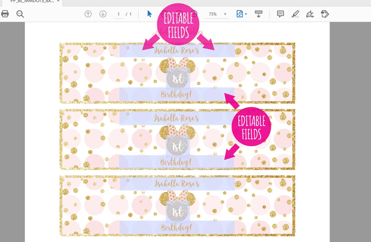Click the Fit one full page icon
The width and height of the screenshot is (371, 242).
click(x=240, y=14)
